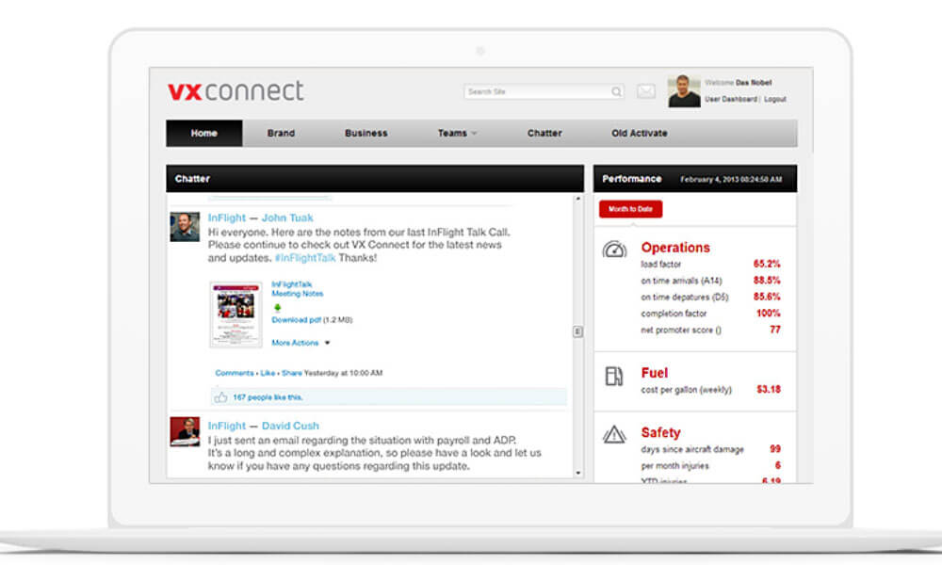Click the Share link
942x565 pixels.
(291, 373)
